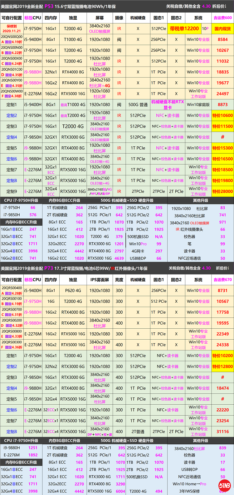
Task: Click the 3年IWS保修 upgrade row
Action: point(189,491)
